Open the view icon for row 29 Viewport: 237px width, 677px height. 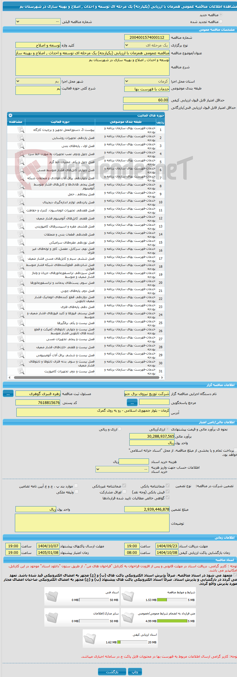click(x=21, y=355)
